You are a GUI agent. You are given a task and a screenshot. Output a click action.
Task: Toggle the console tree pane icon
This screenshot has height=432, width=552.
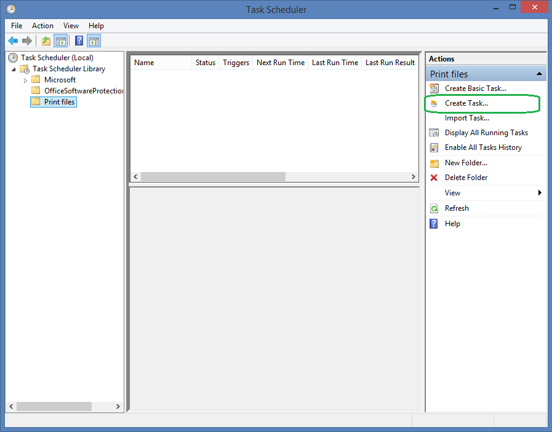point(60,41)
